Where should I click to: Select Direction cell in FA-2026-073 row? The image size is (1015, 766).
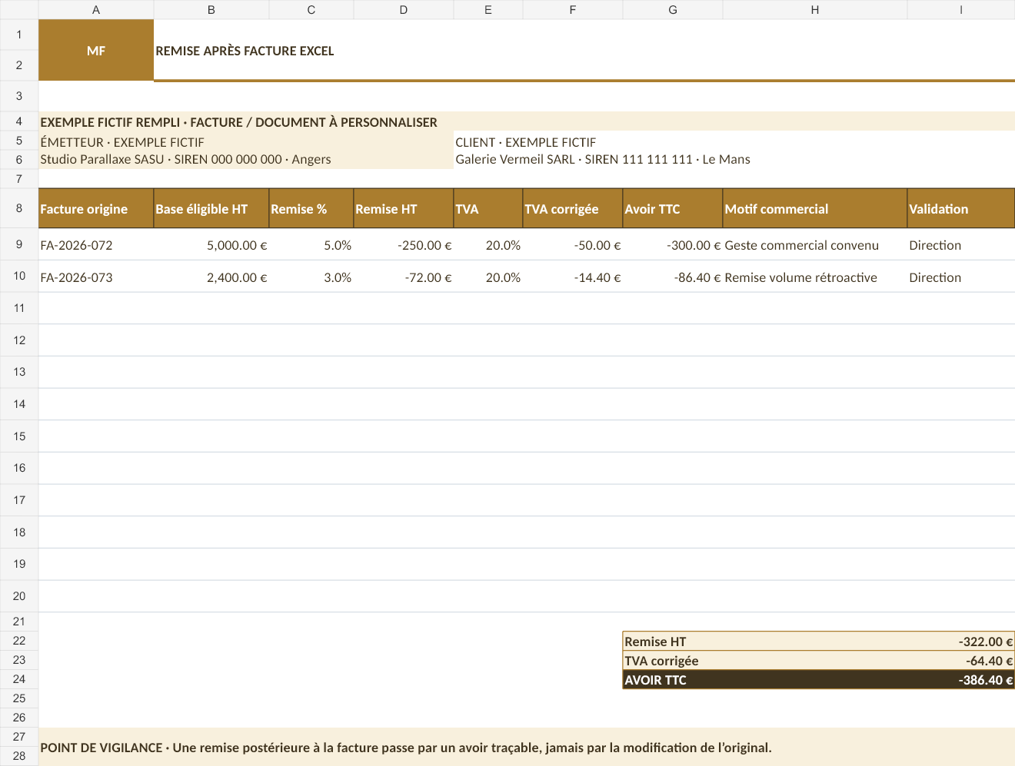961,277
